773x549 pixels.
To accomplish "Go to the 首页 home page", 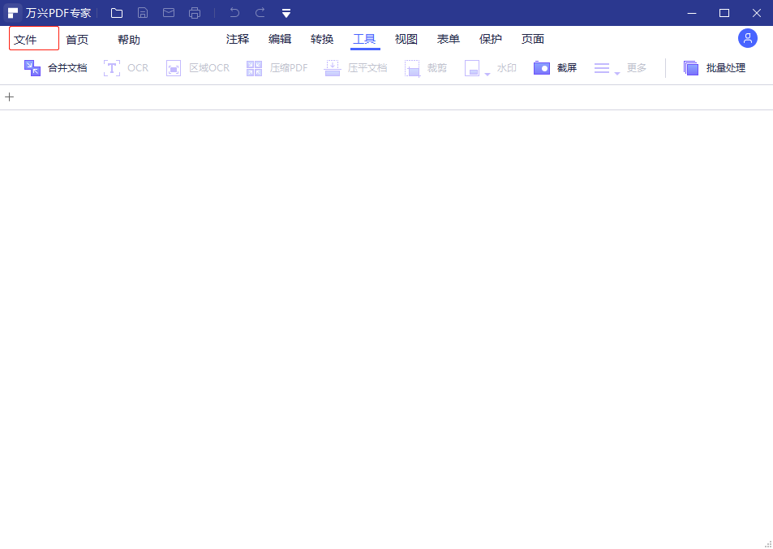I will point(77,40).
